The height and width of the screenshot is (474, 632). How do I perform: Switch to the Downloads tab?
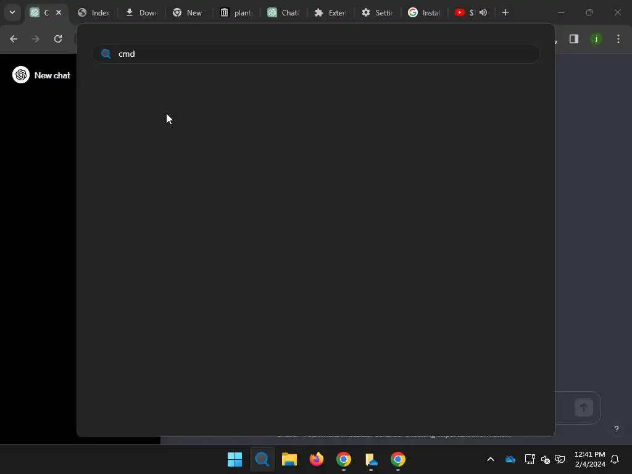click(141, 13)
